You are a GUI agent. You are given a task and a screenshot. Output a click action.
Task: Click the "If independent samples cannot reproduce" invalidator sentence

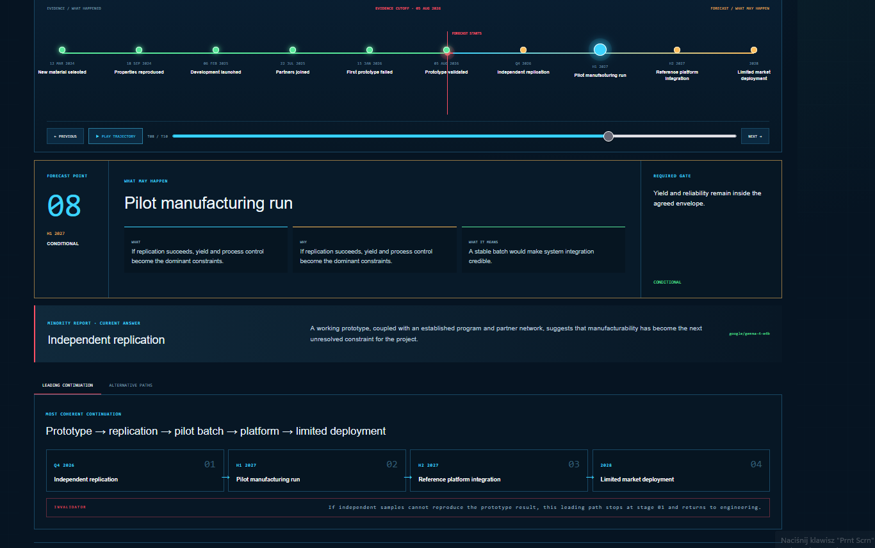[544, 507]
